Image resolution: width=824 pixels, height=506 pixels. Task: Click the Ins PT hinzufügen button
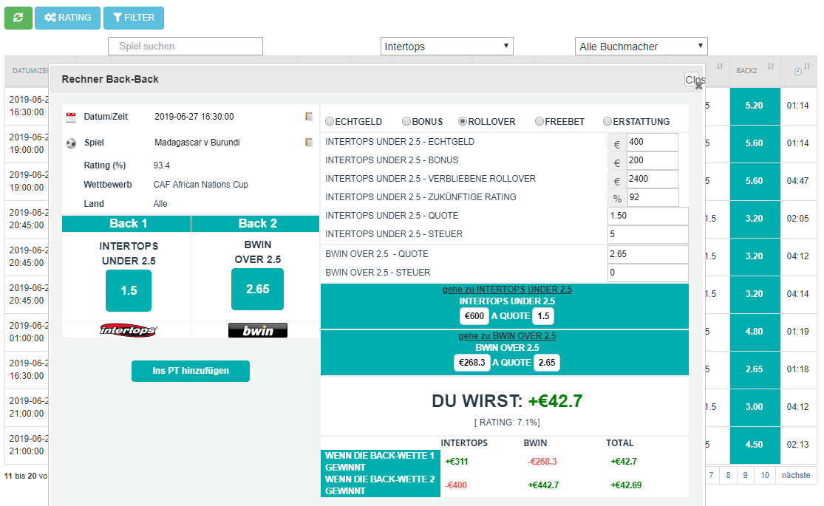coord(190,371)
